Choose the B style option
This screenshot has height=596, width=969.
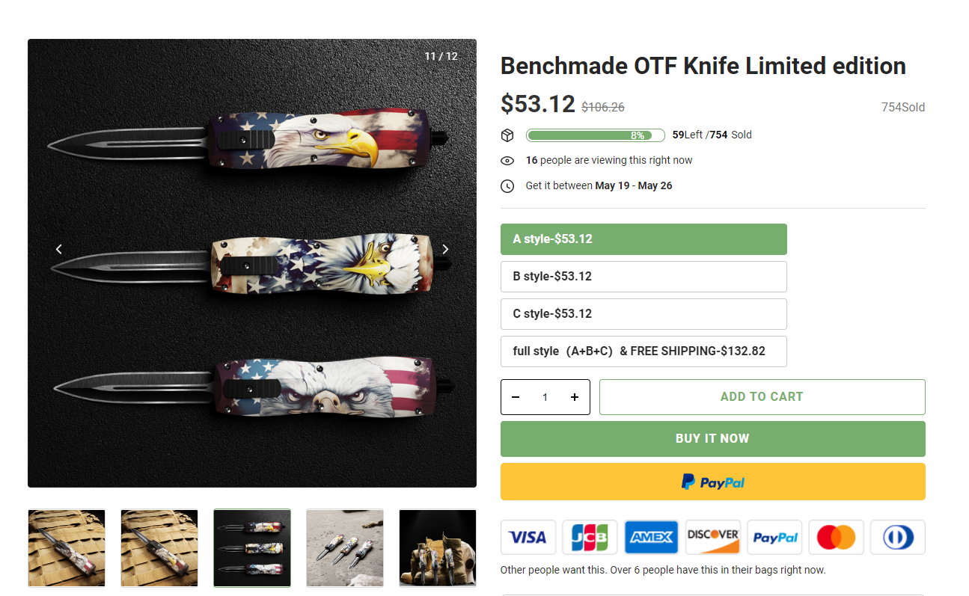pos(644,277)
